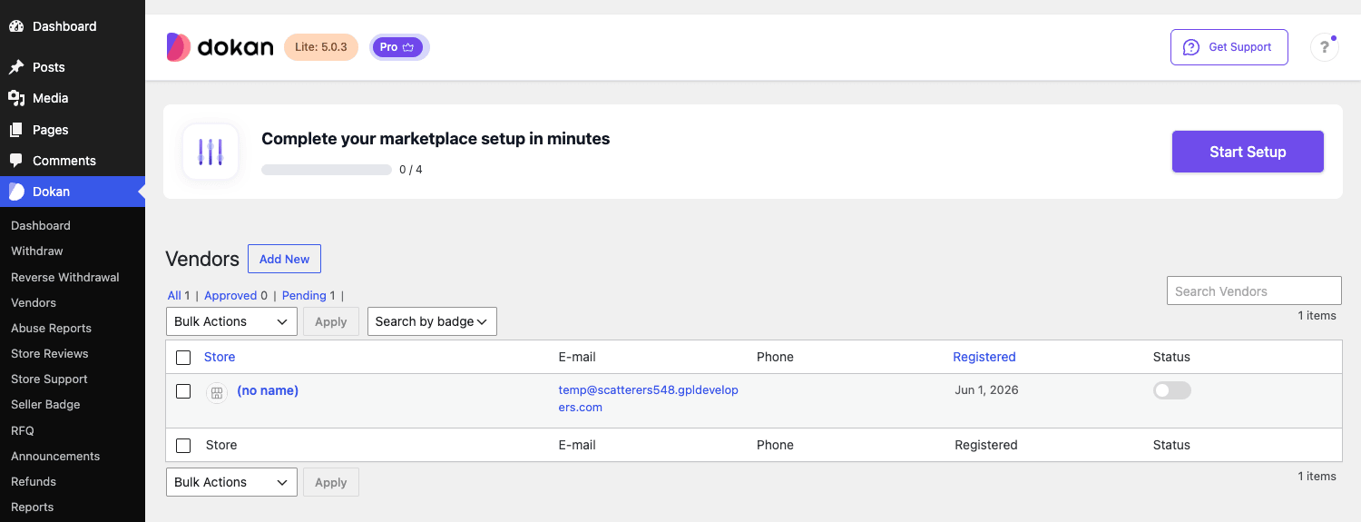The height and width of the screenshot is (522, 1361).
Task: Click the Start Setup button
Action: 1248,152
